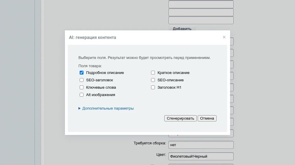Click the dialog title AI: генерация контента

(x=93, y=37)
